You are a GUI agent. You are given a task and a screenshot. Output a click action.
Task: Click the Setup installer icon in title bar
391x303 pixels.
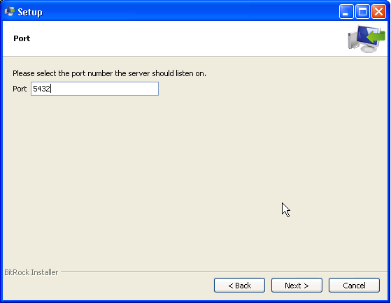[x=10, y=12]
